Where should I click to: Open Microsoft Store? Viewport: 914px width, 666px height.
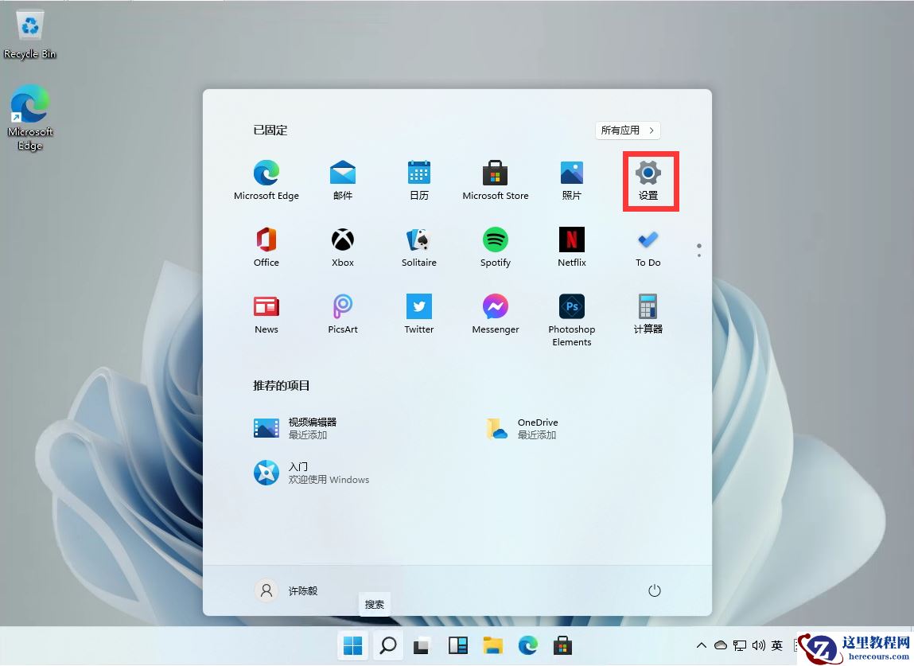[x=495, y=179]
